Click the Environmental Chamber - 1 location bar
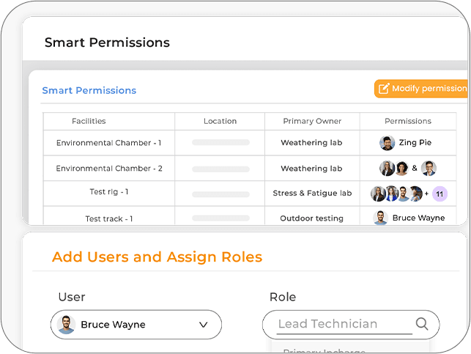Viewport: 471px width, 354px height. click(220, 143)
